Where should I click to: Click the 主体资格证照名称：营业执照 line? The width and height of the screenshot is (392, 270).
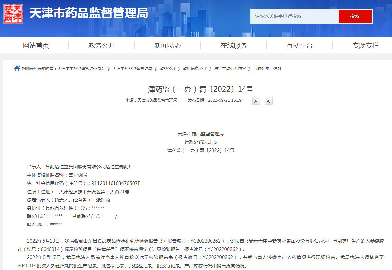click(57, 175)
